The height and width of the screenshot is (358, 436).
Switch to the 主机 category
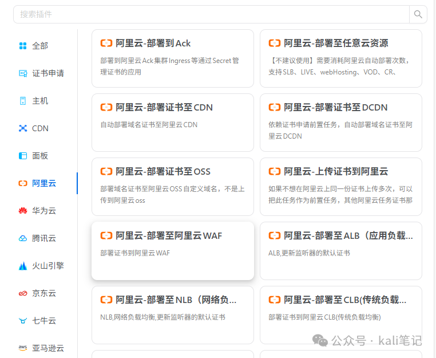(x=40, y=101)
